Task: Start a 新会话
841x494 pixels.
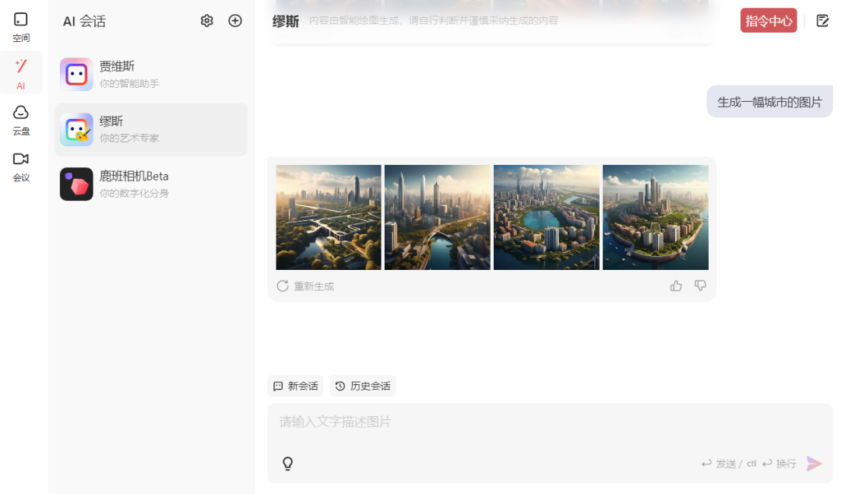Action: pos(296,386)
